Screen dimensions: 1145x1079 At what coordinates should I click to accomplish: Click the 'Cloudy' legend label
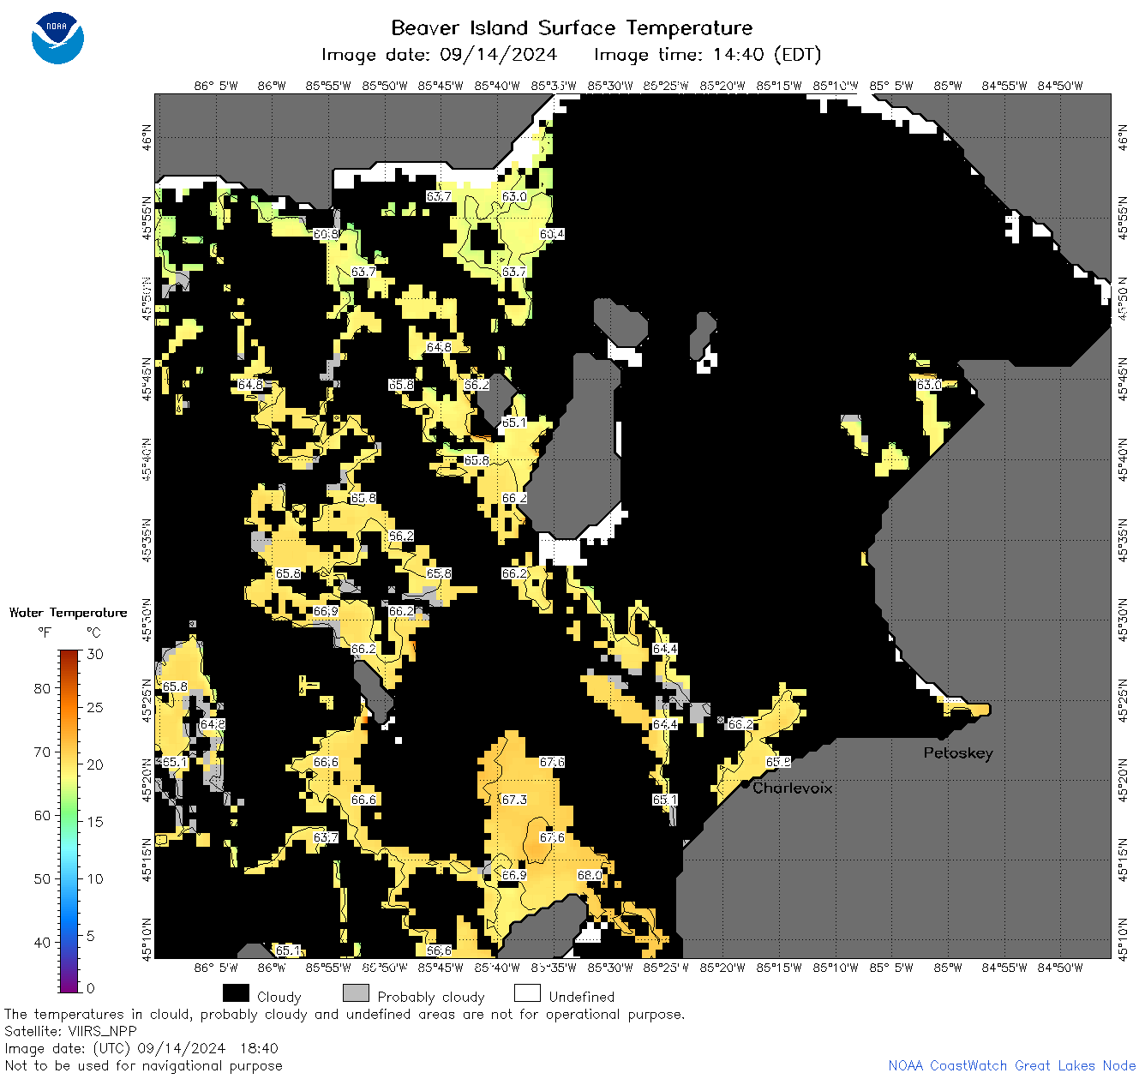(279, 997)
